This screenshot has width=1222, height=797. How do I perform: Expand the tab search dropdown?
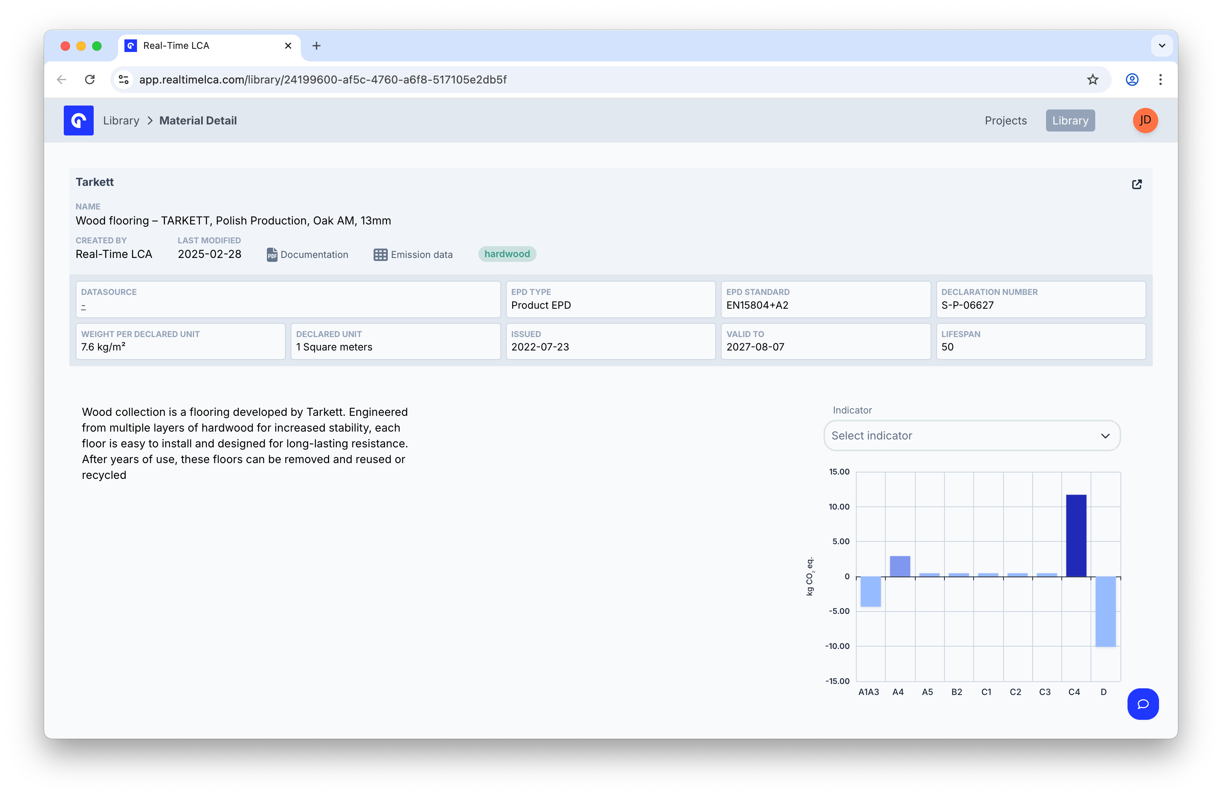[1162, 46]
